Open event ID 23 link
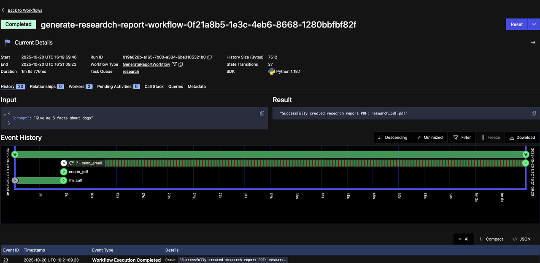 point(5,260)
